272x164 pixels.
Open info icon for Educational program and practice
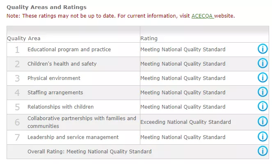[263, 49]
